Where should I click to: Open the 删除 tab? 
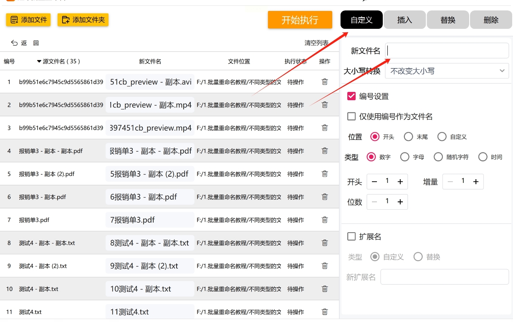pos(491,20)
